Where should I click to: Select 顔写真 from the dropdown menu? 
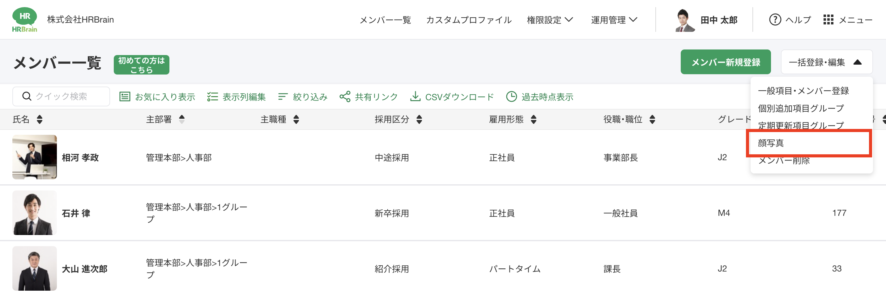pos(770,143)
